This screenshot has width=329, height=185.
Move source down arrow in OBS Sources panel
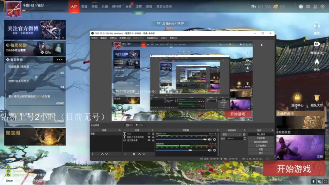144,154
